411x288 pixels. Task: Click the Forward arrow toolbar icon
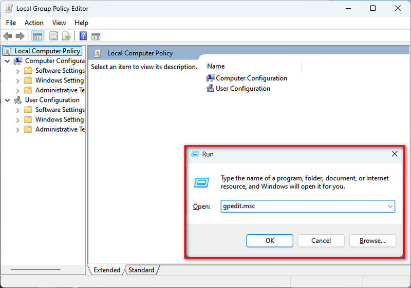pos(20,36)
